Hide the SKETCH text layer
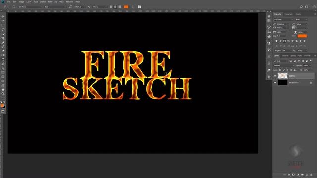The width and height of the screenshot is (317, 178). pos(275,76)
